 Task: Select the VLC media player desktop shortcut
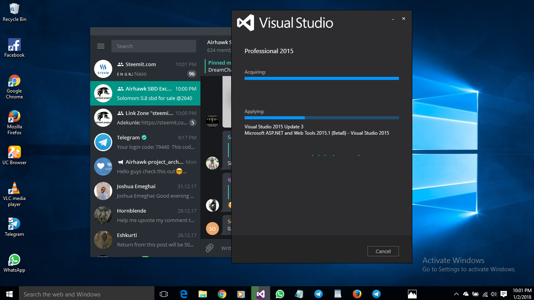[15, 194]
